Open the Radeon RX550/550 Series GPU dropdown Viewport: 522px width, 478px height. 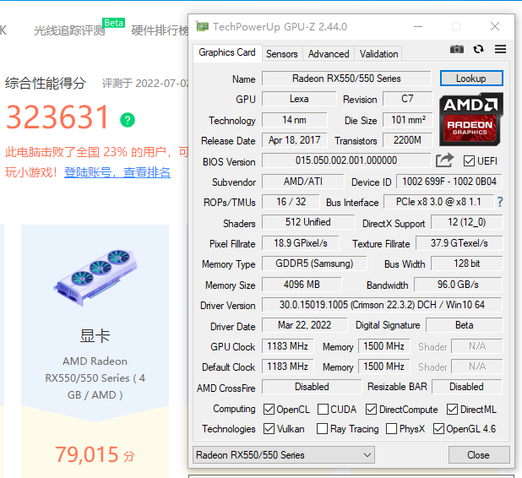284,454
